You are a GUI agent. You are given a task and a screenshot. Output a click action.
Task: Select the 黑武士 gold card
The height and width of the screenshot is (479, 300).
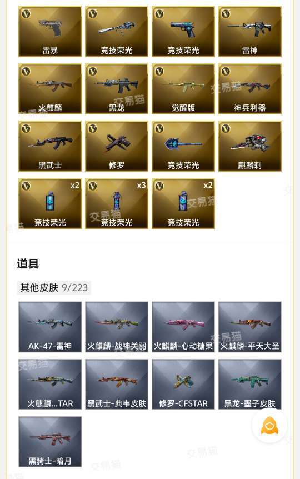click(50, 146)
